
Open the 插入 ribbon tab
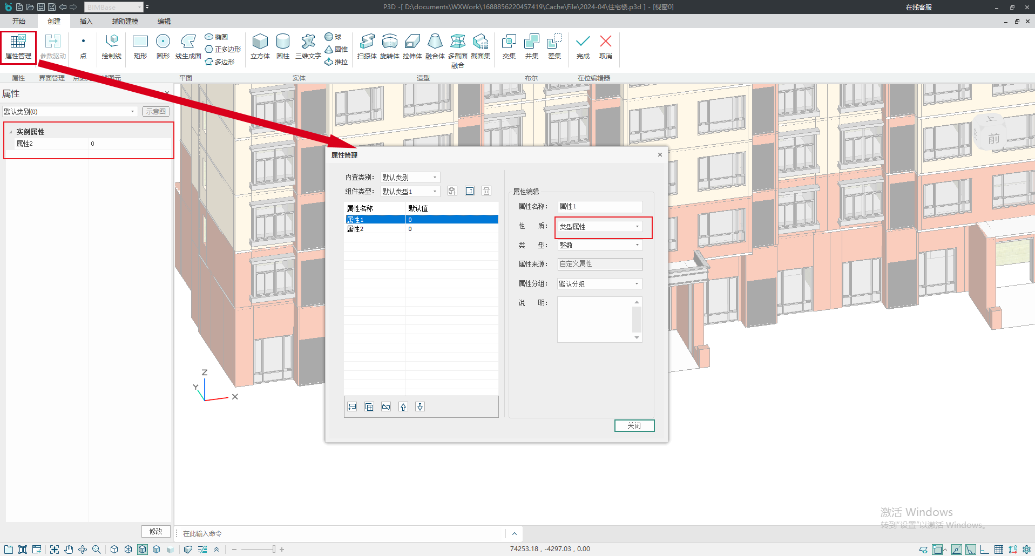(86, 22)
